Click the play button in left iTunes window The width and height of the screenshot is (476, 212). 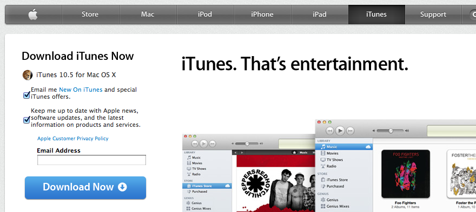204,143
